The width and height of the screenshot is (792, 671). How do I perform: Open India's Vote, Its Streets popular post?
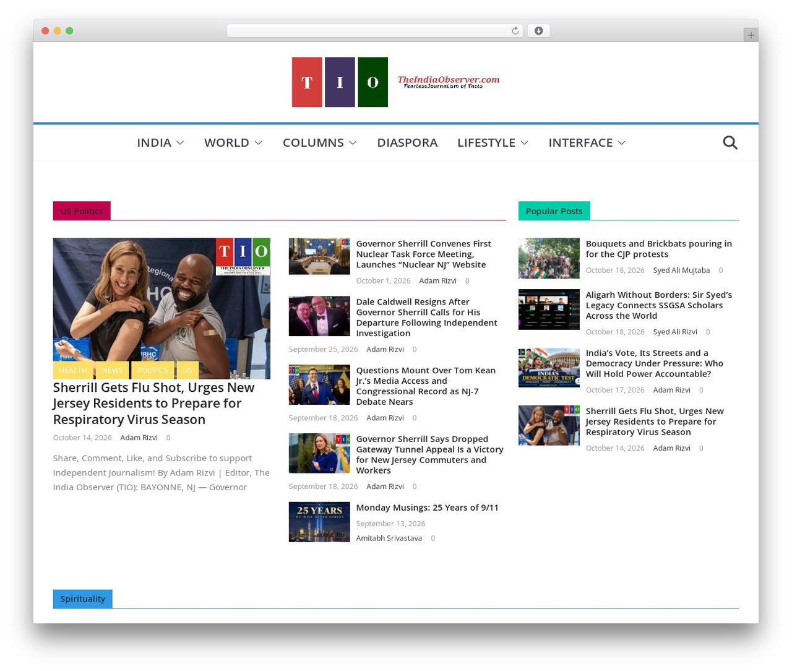click(x=654, y=363)
